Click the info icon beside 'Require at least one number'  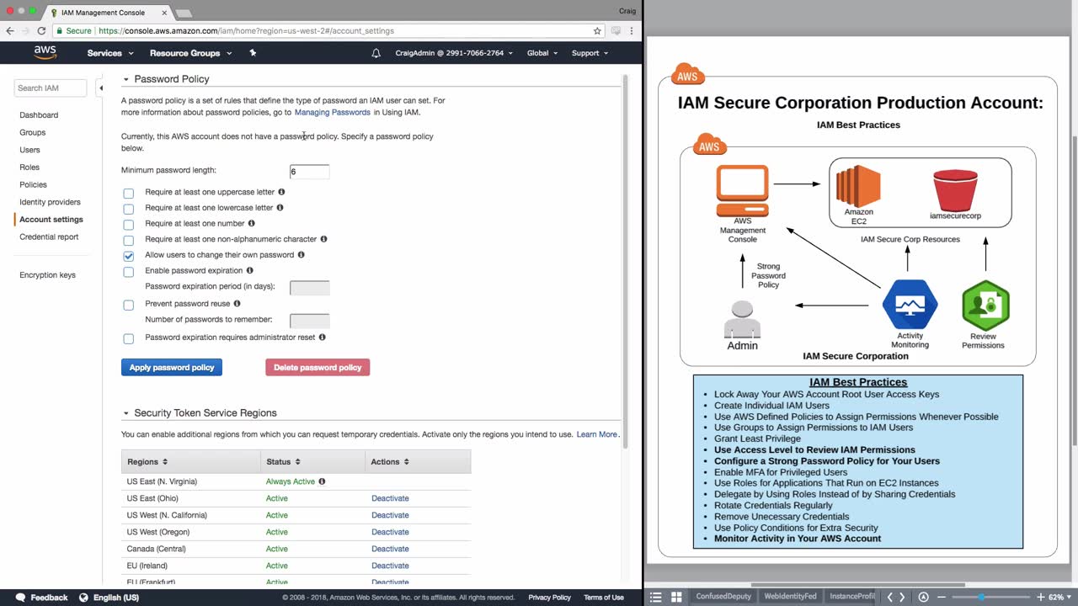(251, 223)
